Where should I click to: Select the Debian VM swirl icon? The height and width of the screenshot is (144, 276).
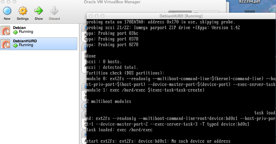[x=5, y=30]
